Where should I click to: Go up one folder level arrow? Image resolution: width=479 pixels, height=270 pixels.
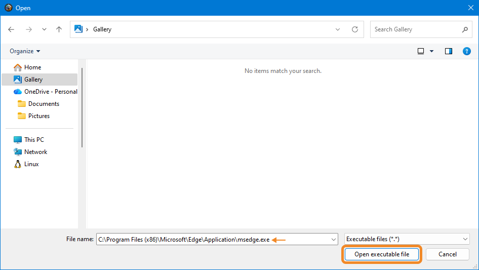point(59,29)
